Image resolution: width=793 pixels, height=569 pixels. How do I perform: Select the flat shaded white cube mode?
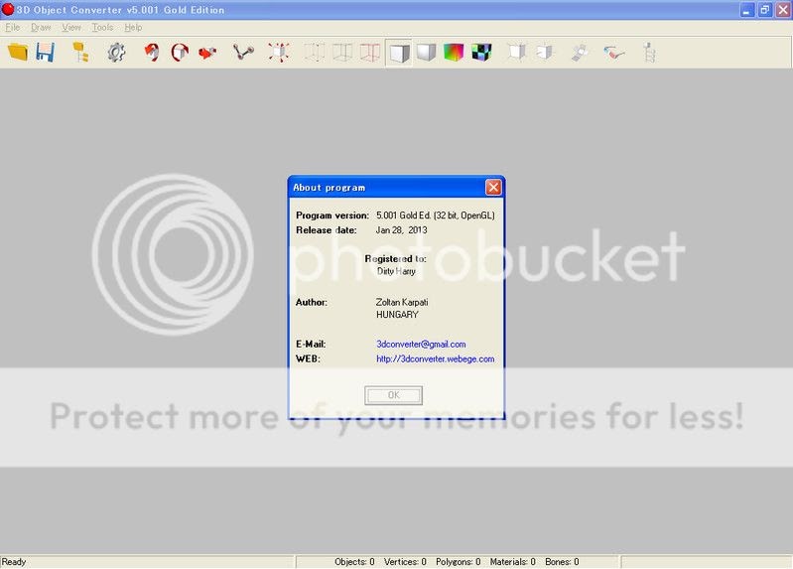point(399,53)
